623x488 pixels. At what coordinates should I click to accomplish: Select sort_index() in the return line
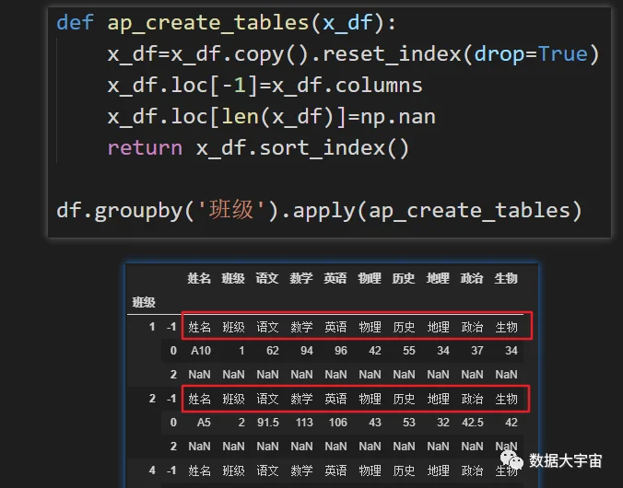click(335, 148)
